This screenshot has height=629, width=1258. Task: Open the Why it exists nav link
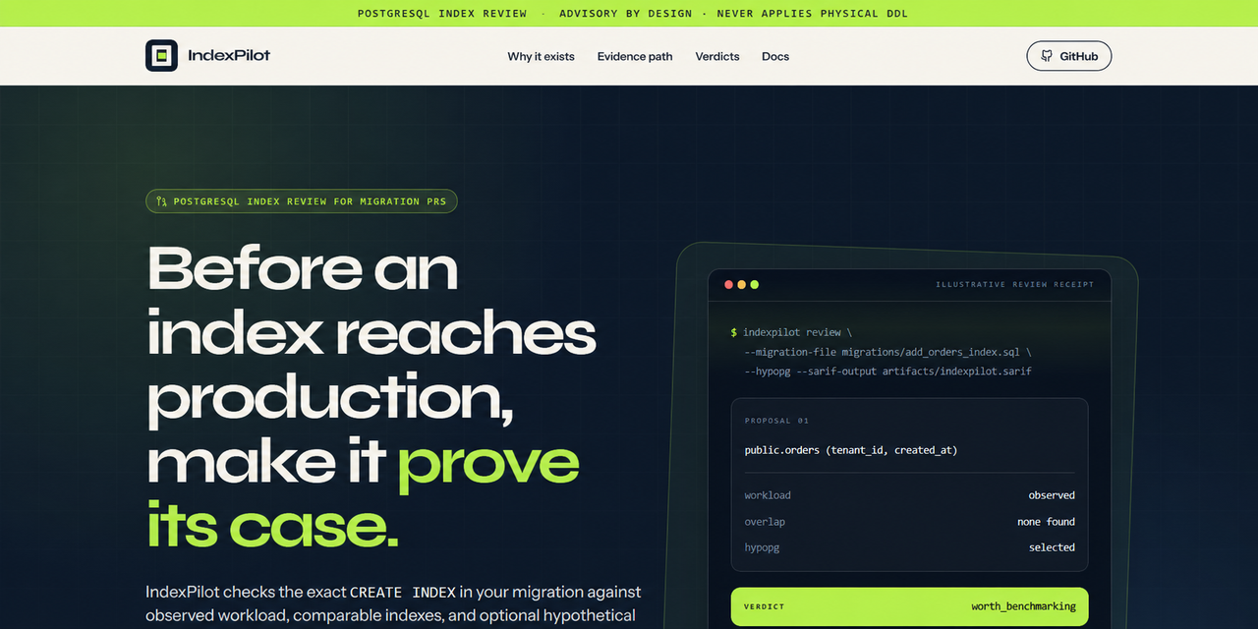541,56
